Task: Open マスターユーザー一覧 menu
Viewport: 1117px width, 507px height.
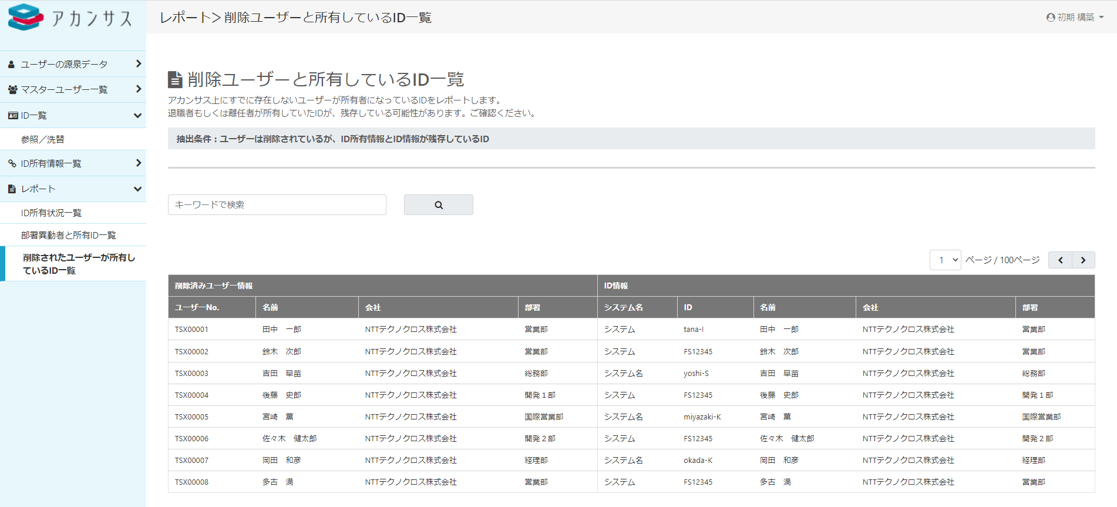Action: [x=73, y=89]
